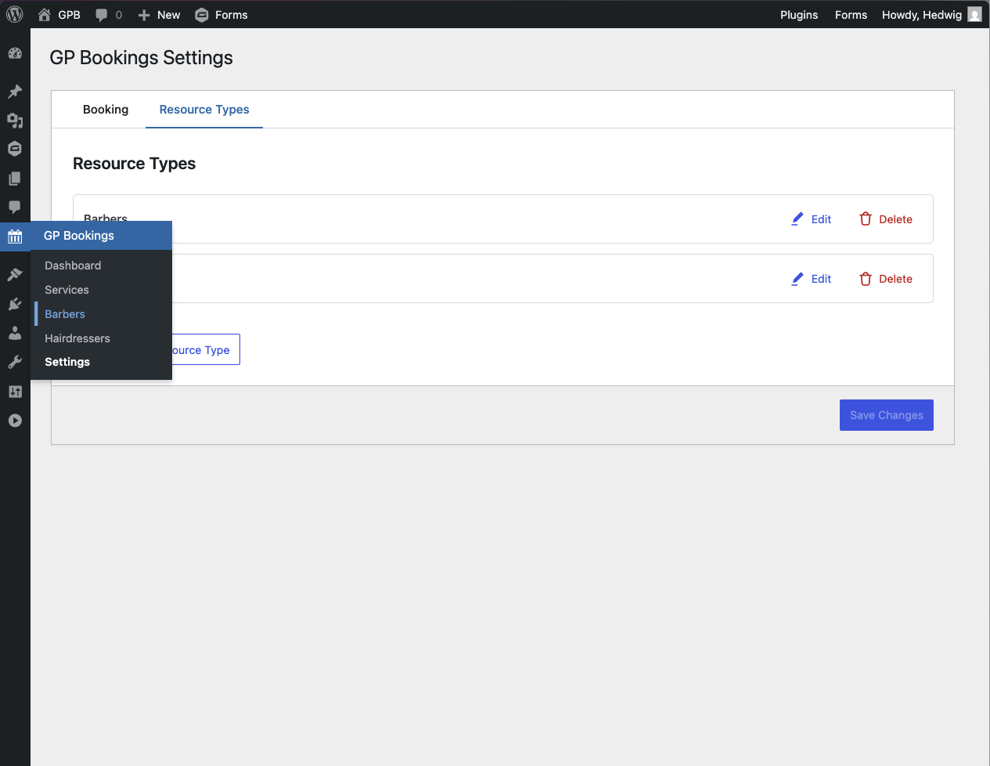Open the Plugins plug sidebar icon
The height and width of the screenshot is (766, 990).
click(15, 304)
